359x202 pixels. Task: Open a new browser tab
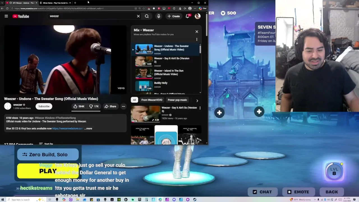pyautogui.click(x=75, y=3)
